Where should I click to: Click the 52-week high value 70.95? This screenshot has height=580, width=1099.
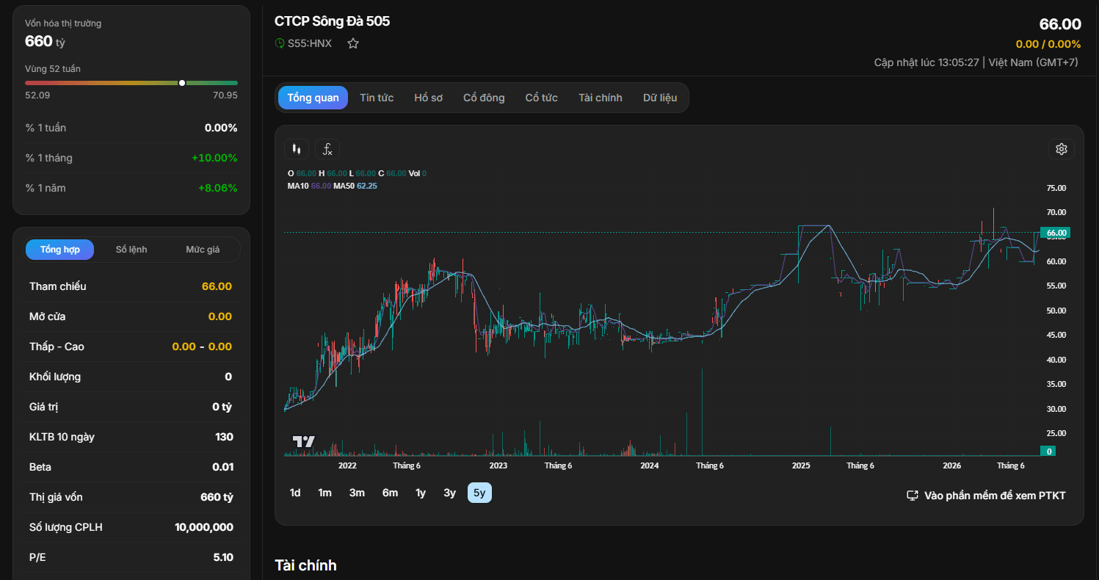[x=225, y=95]
